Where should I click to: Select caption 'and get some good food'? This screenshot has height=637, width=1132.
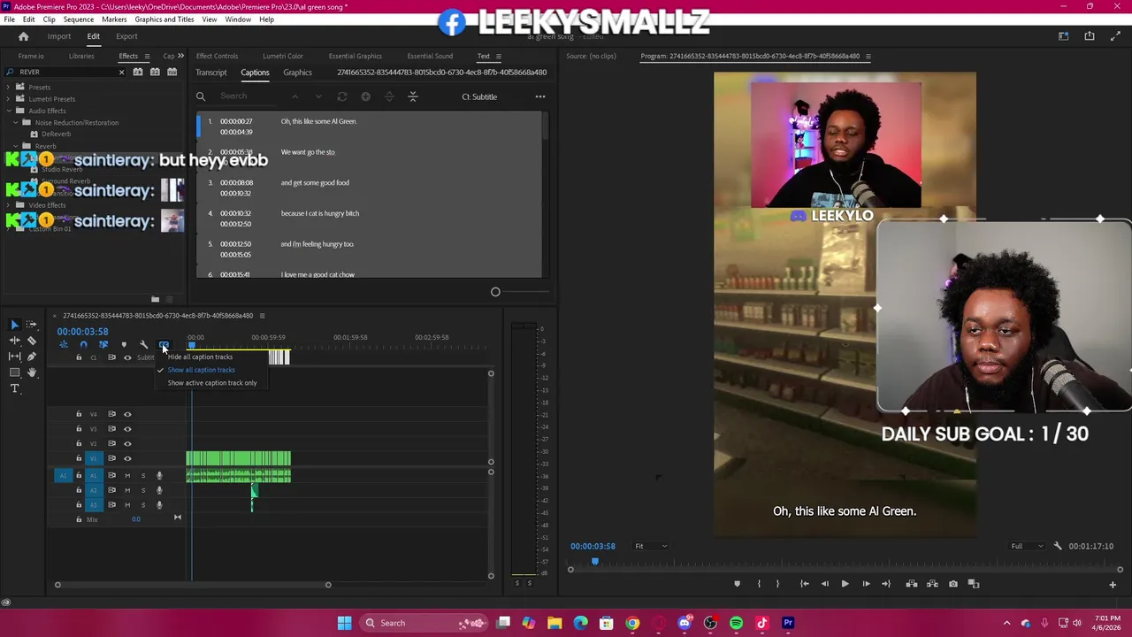point(315,182)
